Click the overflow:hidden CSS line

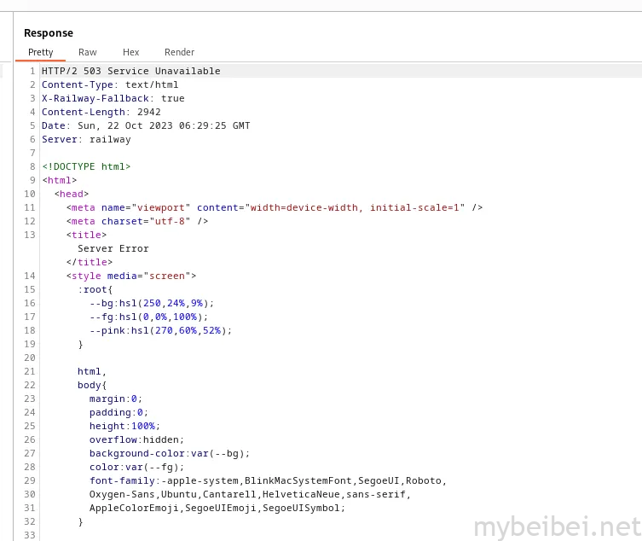point(136,439)
